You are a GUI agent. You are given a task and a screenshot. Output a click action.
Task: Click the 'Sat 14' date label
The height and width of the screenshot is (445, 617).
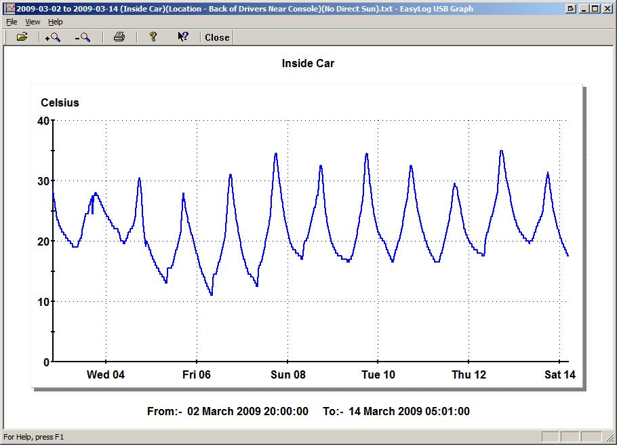pos(559,374)
